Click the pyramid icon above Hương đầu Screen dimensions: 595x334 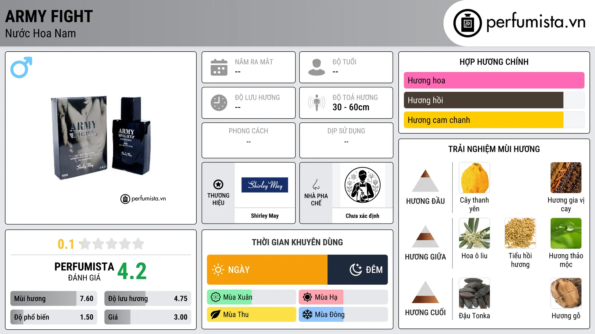[425, 181]
